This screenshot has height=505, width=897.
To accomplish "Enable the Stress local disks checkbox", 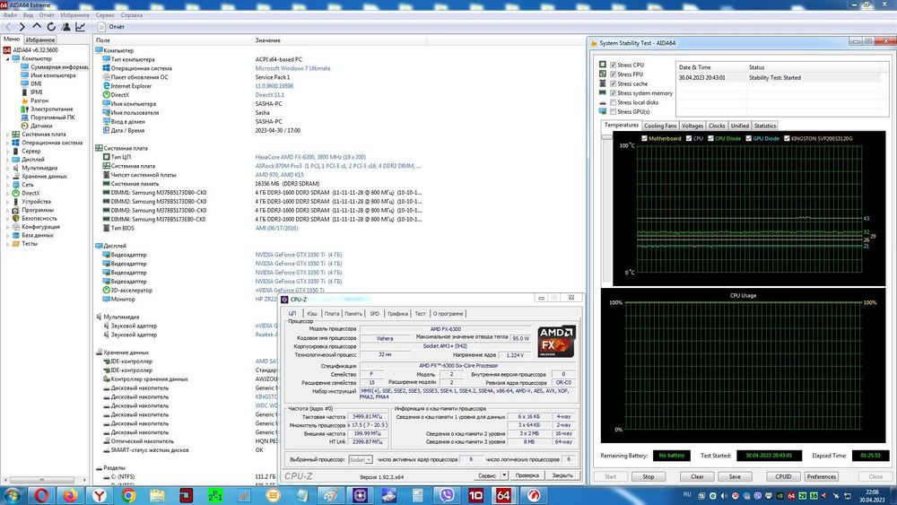I will [613, 102].
